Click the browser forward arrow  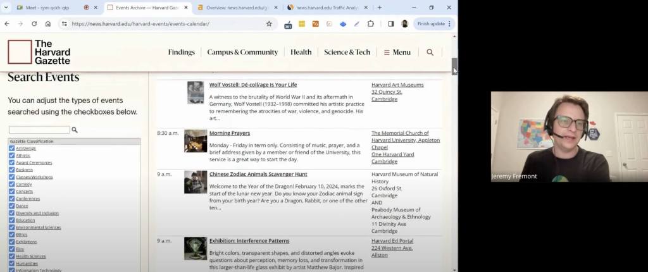[20, 24]
